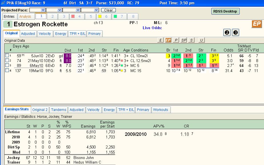This screenshot has height=165, width=264.
Task: Check the box for pace line 2
Action: click(7, 60)
